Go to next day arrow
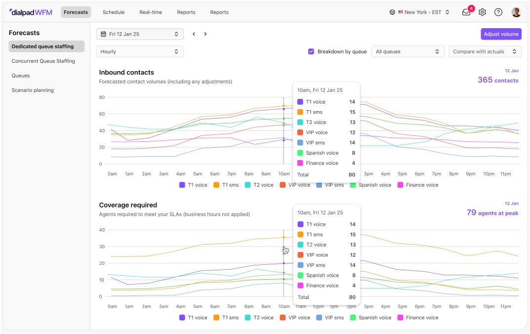Image resolution: width=530 pixels, height=334 pixels. [205, 34]
